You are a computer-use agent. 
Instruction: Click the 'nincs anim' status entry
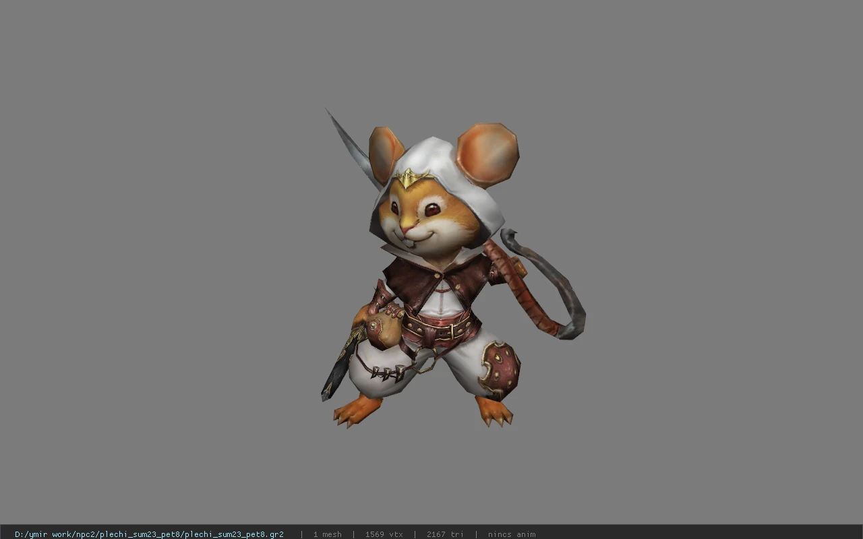click(x=512, y=534)
